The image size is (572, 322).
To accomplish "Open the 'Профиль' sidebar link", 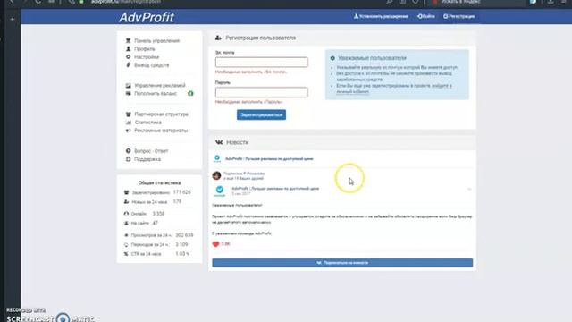I will coord(145,49).
